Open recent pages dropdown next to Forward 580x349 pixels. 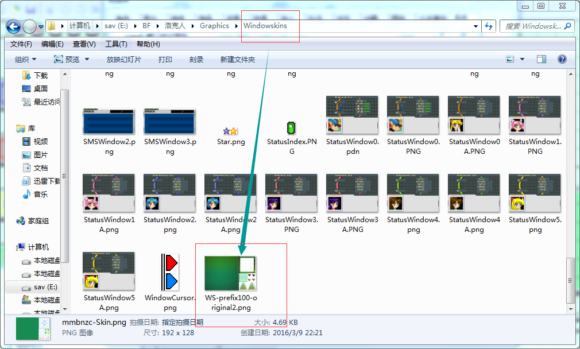click(41, 26)
